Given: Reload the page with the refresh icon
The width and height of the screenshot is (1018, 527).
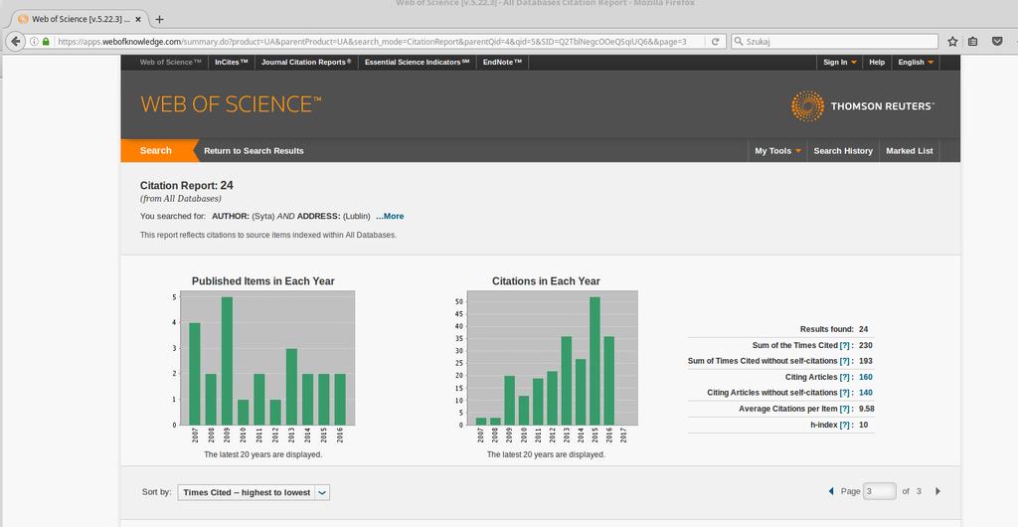Looking at the screenshot, I should coord(715,42).
